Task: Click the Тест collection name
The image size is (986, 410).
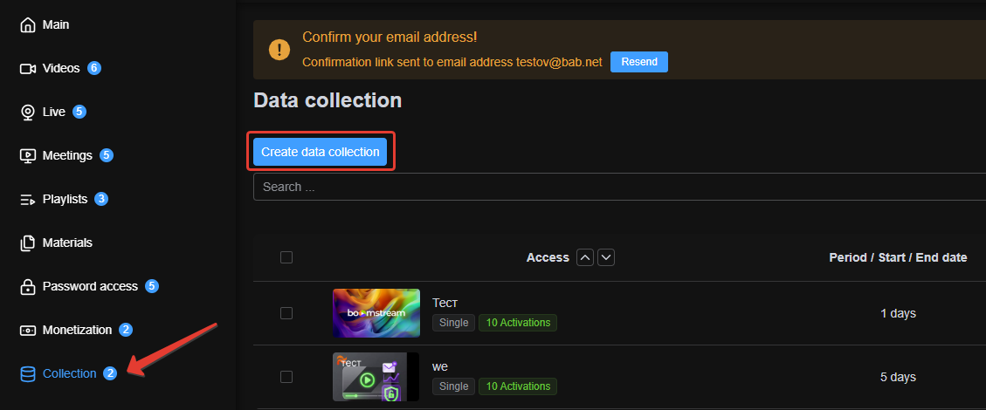Action: pos(445,303)
